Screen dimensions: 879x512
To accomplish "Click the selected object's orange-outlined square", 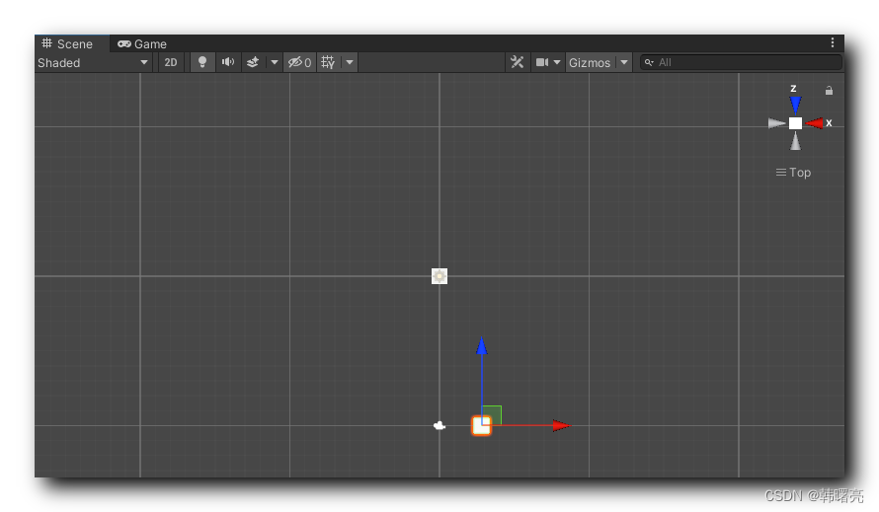I will (x=481, y=426).
